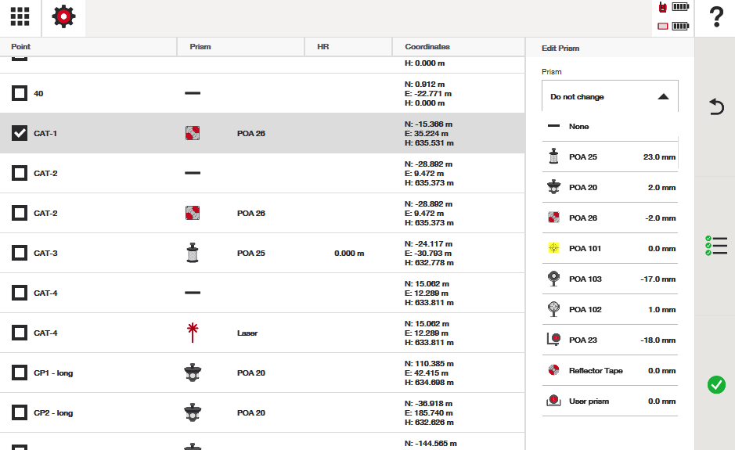This screenshot has height=450, width=735.
Task: Click the red settings gear icon
Action: pyautogui.click(x=63, y=17)
